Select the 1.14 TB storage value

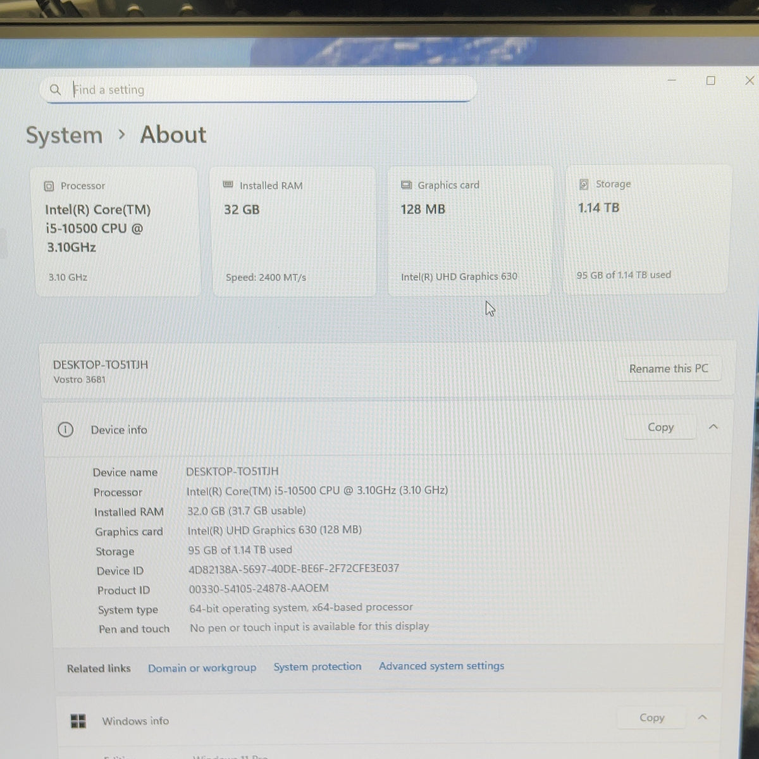pyautogui.click(x=598, y=207)
